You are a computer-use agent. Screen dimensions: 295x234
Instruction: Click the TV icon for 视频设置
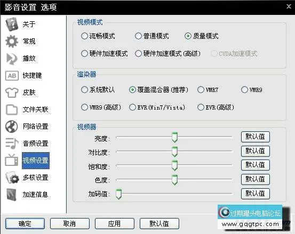pyautogui.click(x=12, y=160)
